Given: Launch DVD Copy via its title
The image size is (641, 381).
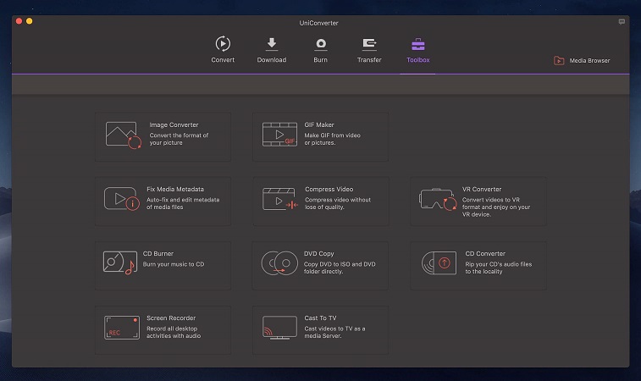Looking at the screenshot, I should coord(319,253).
